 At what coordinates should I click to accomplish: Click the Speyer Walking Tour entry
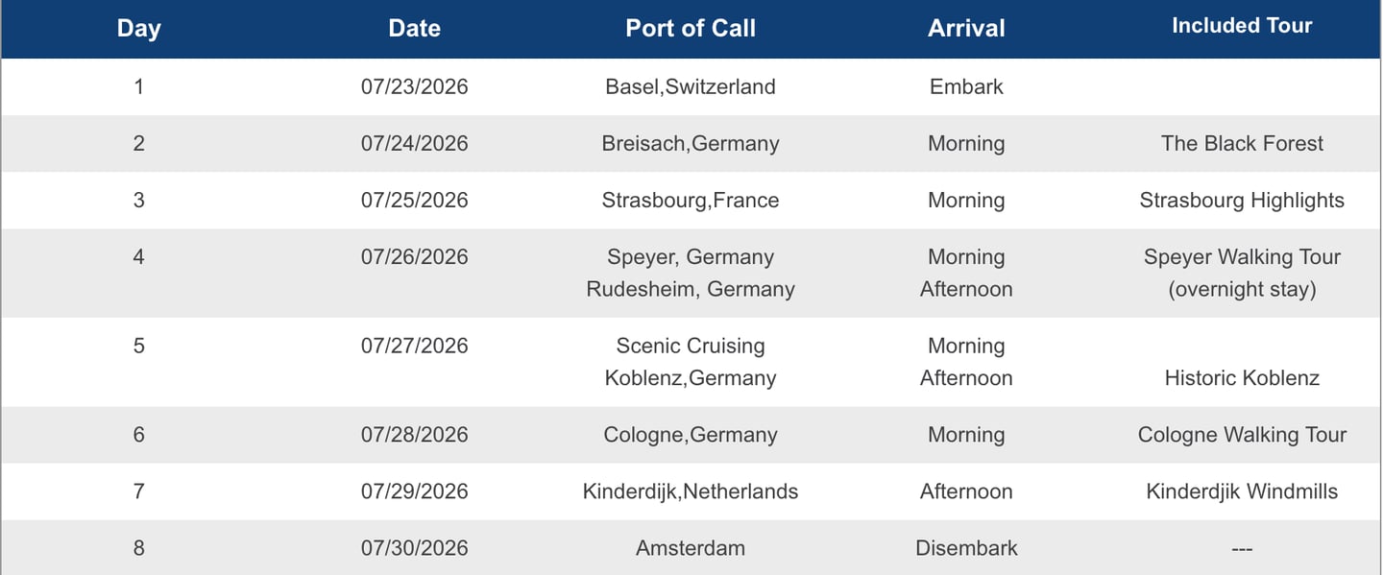click(x=1242, y=257)
